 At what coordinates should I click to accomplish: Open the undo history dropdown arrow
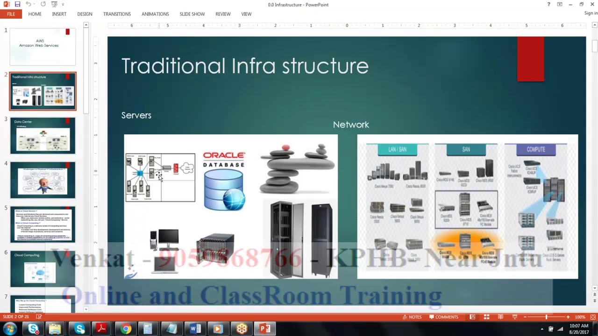pos(35,4)
